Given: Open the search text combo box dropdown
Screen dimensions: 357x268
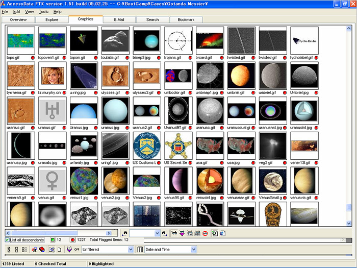Looking at the screenshot, I should click(x=157, y=233).
